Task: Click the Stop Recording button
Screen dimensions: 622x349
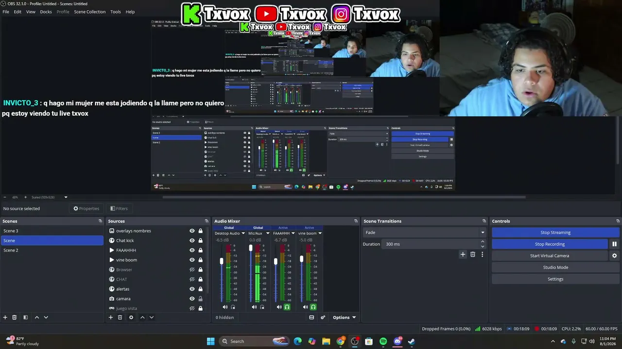Action: [550, 244]
